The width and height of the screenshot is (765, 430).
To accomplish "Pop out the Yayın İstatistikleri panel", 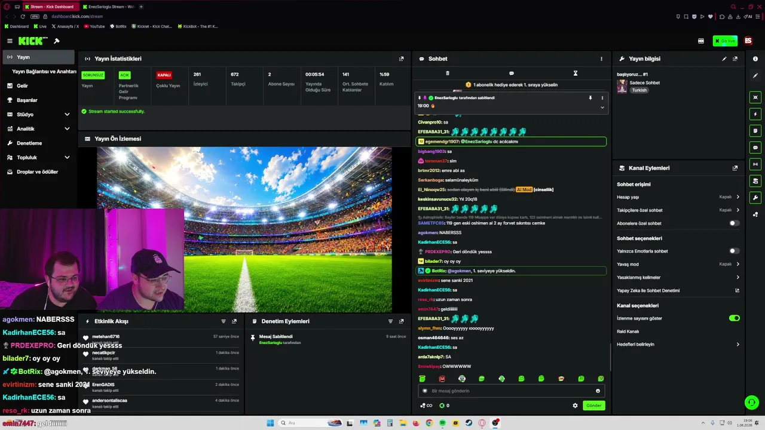I will [401, 59].
